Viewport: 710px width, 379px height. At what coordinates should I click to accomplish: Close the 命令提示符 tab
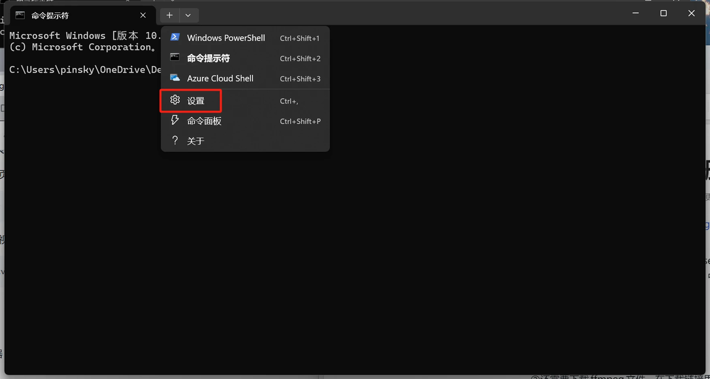(x=143, y=15)
